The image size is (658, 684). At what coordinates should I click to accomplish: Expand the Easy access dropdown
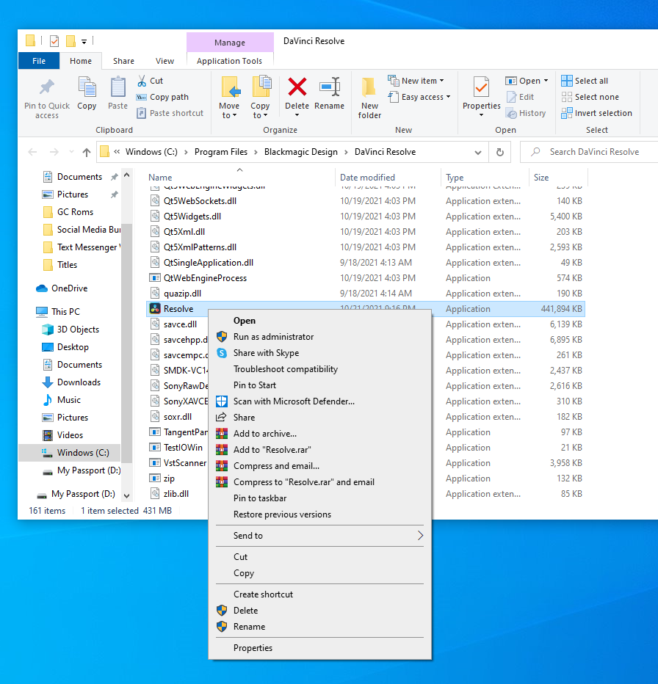point(448,97)
